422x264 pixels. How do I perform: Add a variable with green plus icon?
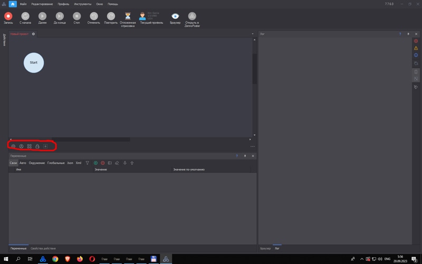pos(95,163)
